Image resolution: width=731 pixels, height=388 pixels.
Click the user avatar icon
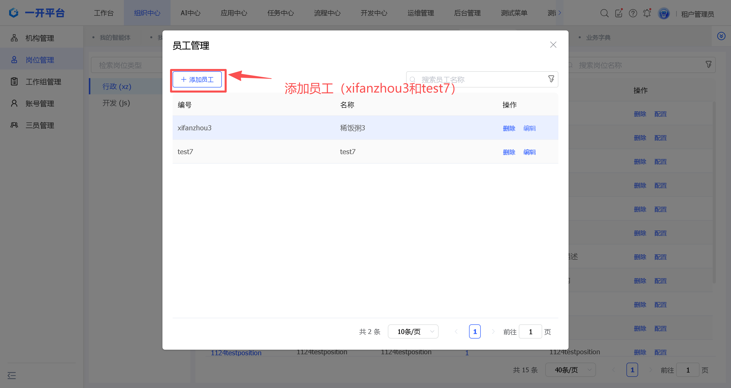click(663, 13)
